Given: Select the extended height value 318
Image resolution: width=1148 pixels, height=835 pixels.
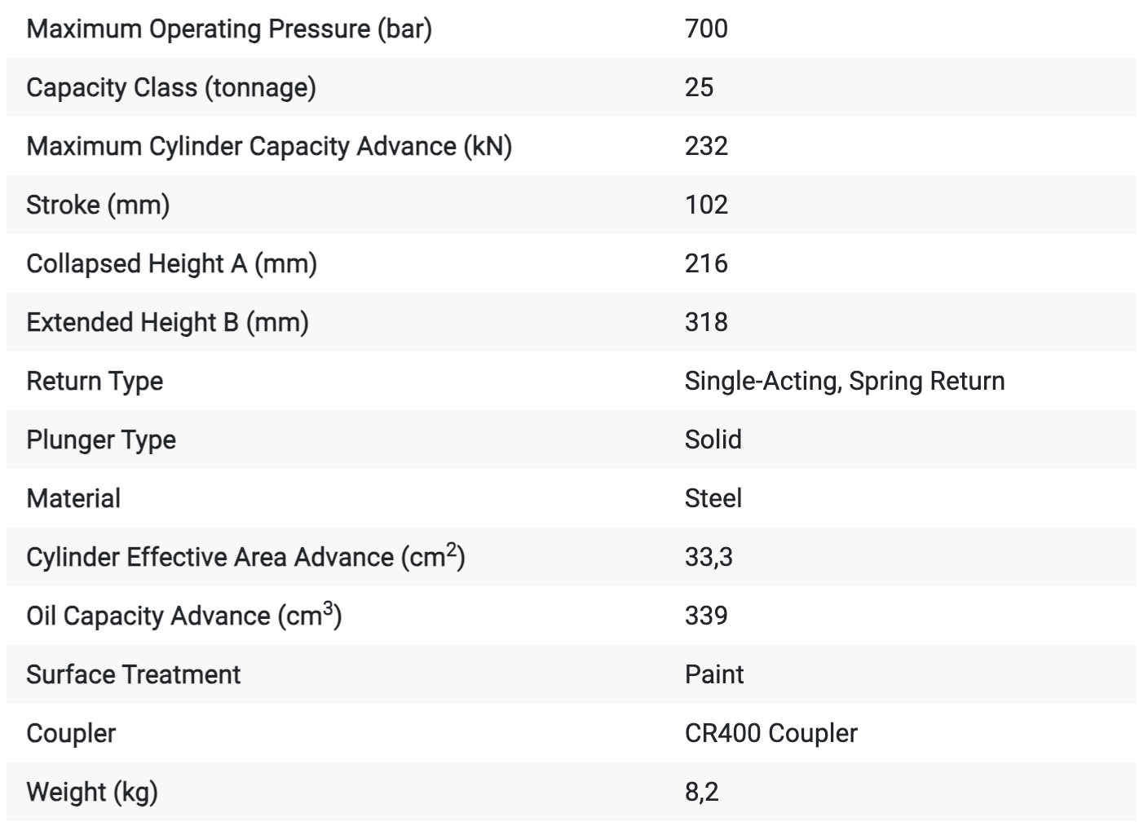Looking at the screenshot, I should click(x=706, y=322).
